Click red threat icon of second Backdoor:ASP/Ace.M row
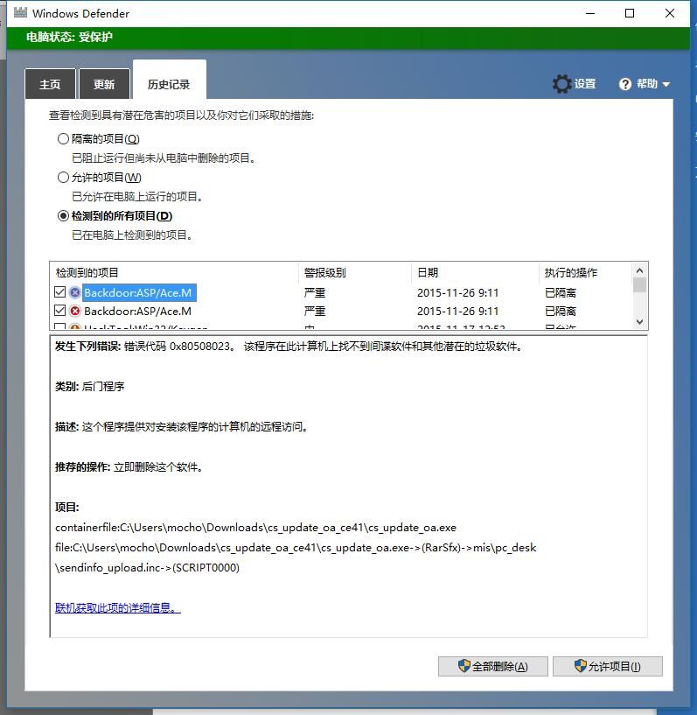The height and width of the screenshot is (715, 697). tap(75, 311)
